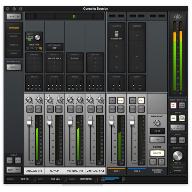Click the S/PDIF inserts red record indicator
This screenshot has height=192, width=192.
61,55
